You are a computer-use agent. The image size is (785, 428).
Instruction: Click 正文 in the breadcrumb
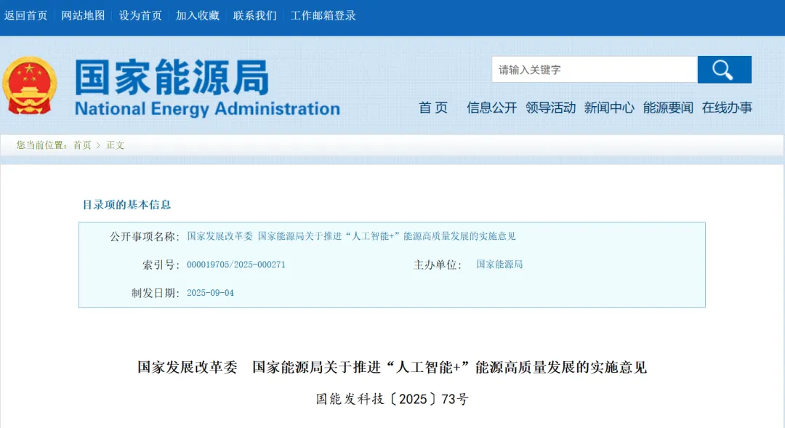115,145
